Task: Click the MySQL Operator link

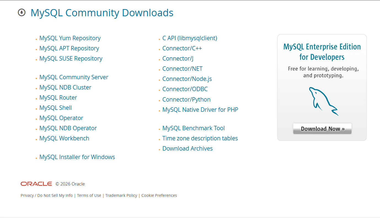Action: point(61,118)
